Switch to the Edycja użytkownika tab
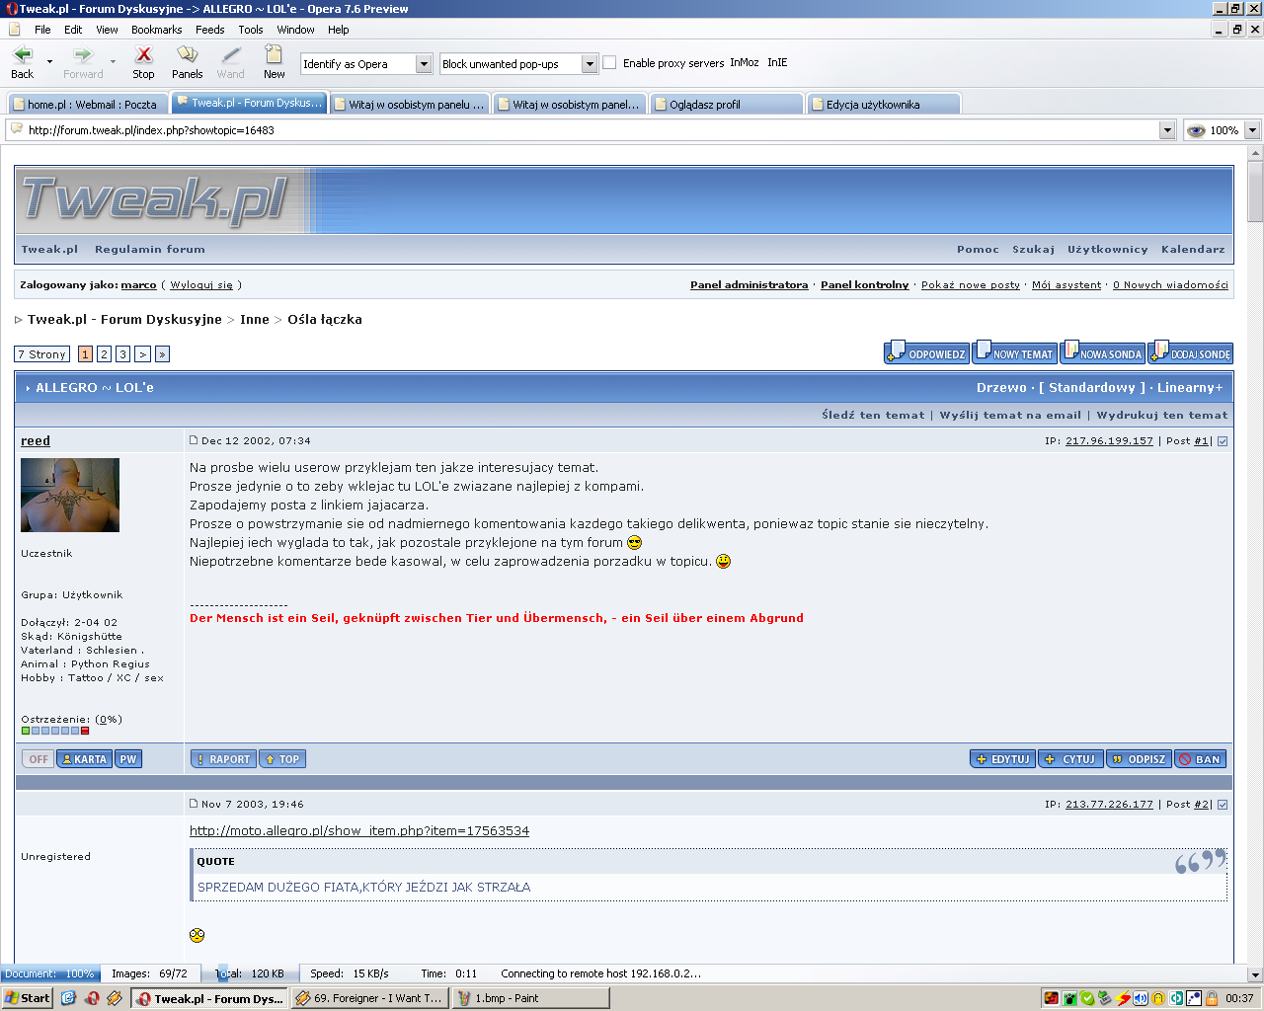 [x=883, y=104]
